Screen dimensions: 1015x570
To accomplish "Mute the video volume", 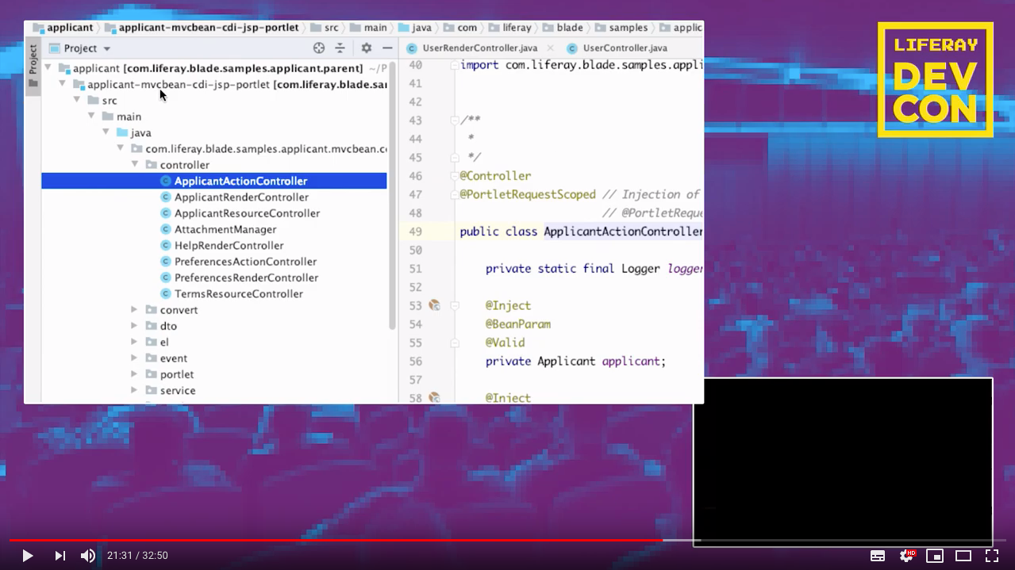I will pyautogui.click(x=88, y=556).
